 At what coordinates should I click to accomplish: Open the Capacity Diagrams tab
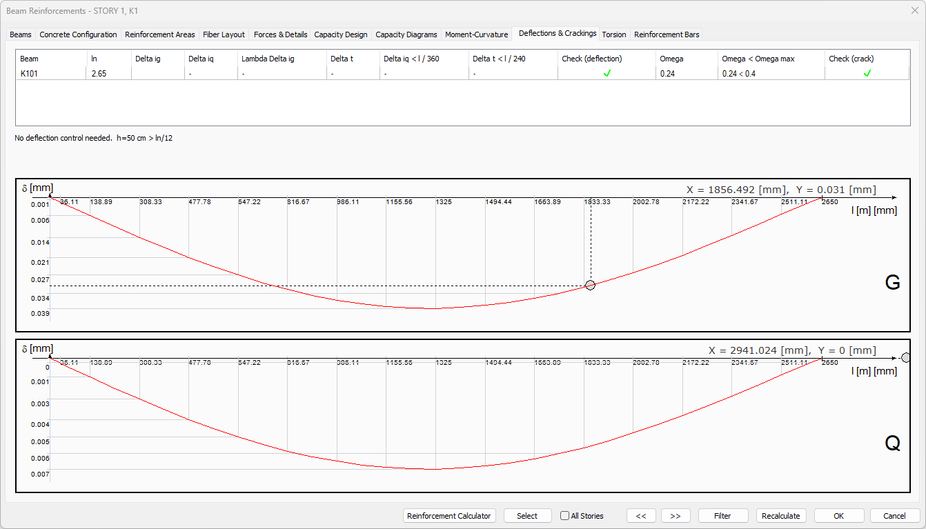click(x=406, y=34)
